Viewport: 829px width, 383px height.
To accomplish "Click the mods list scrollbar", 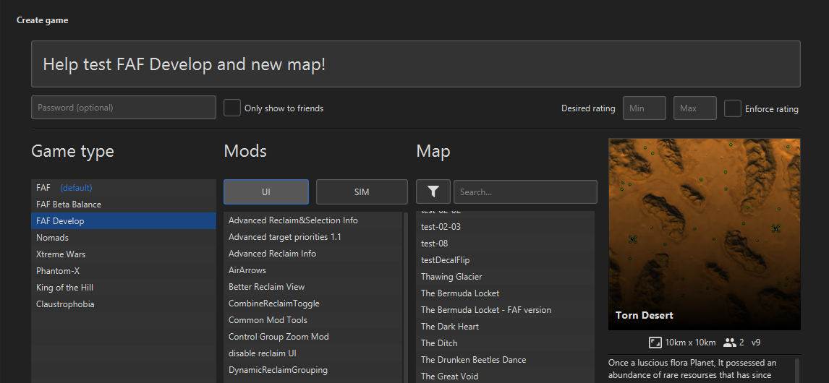I will click(x=406, y=297).
